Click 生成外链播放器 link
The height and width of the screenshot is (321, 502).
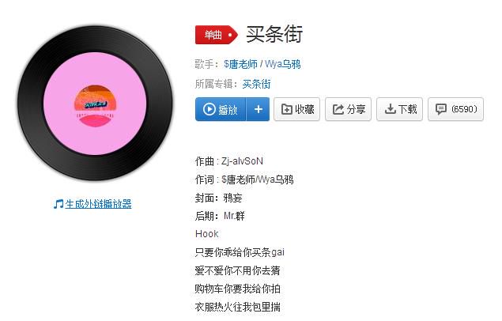tap(98, 204)
